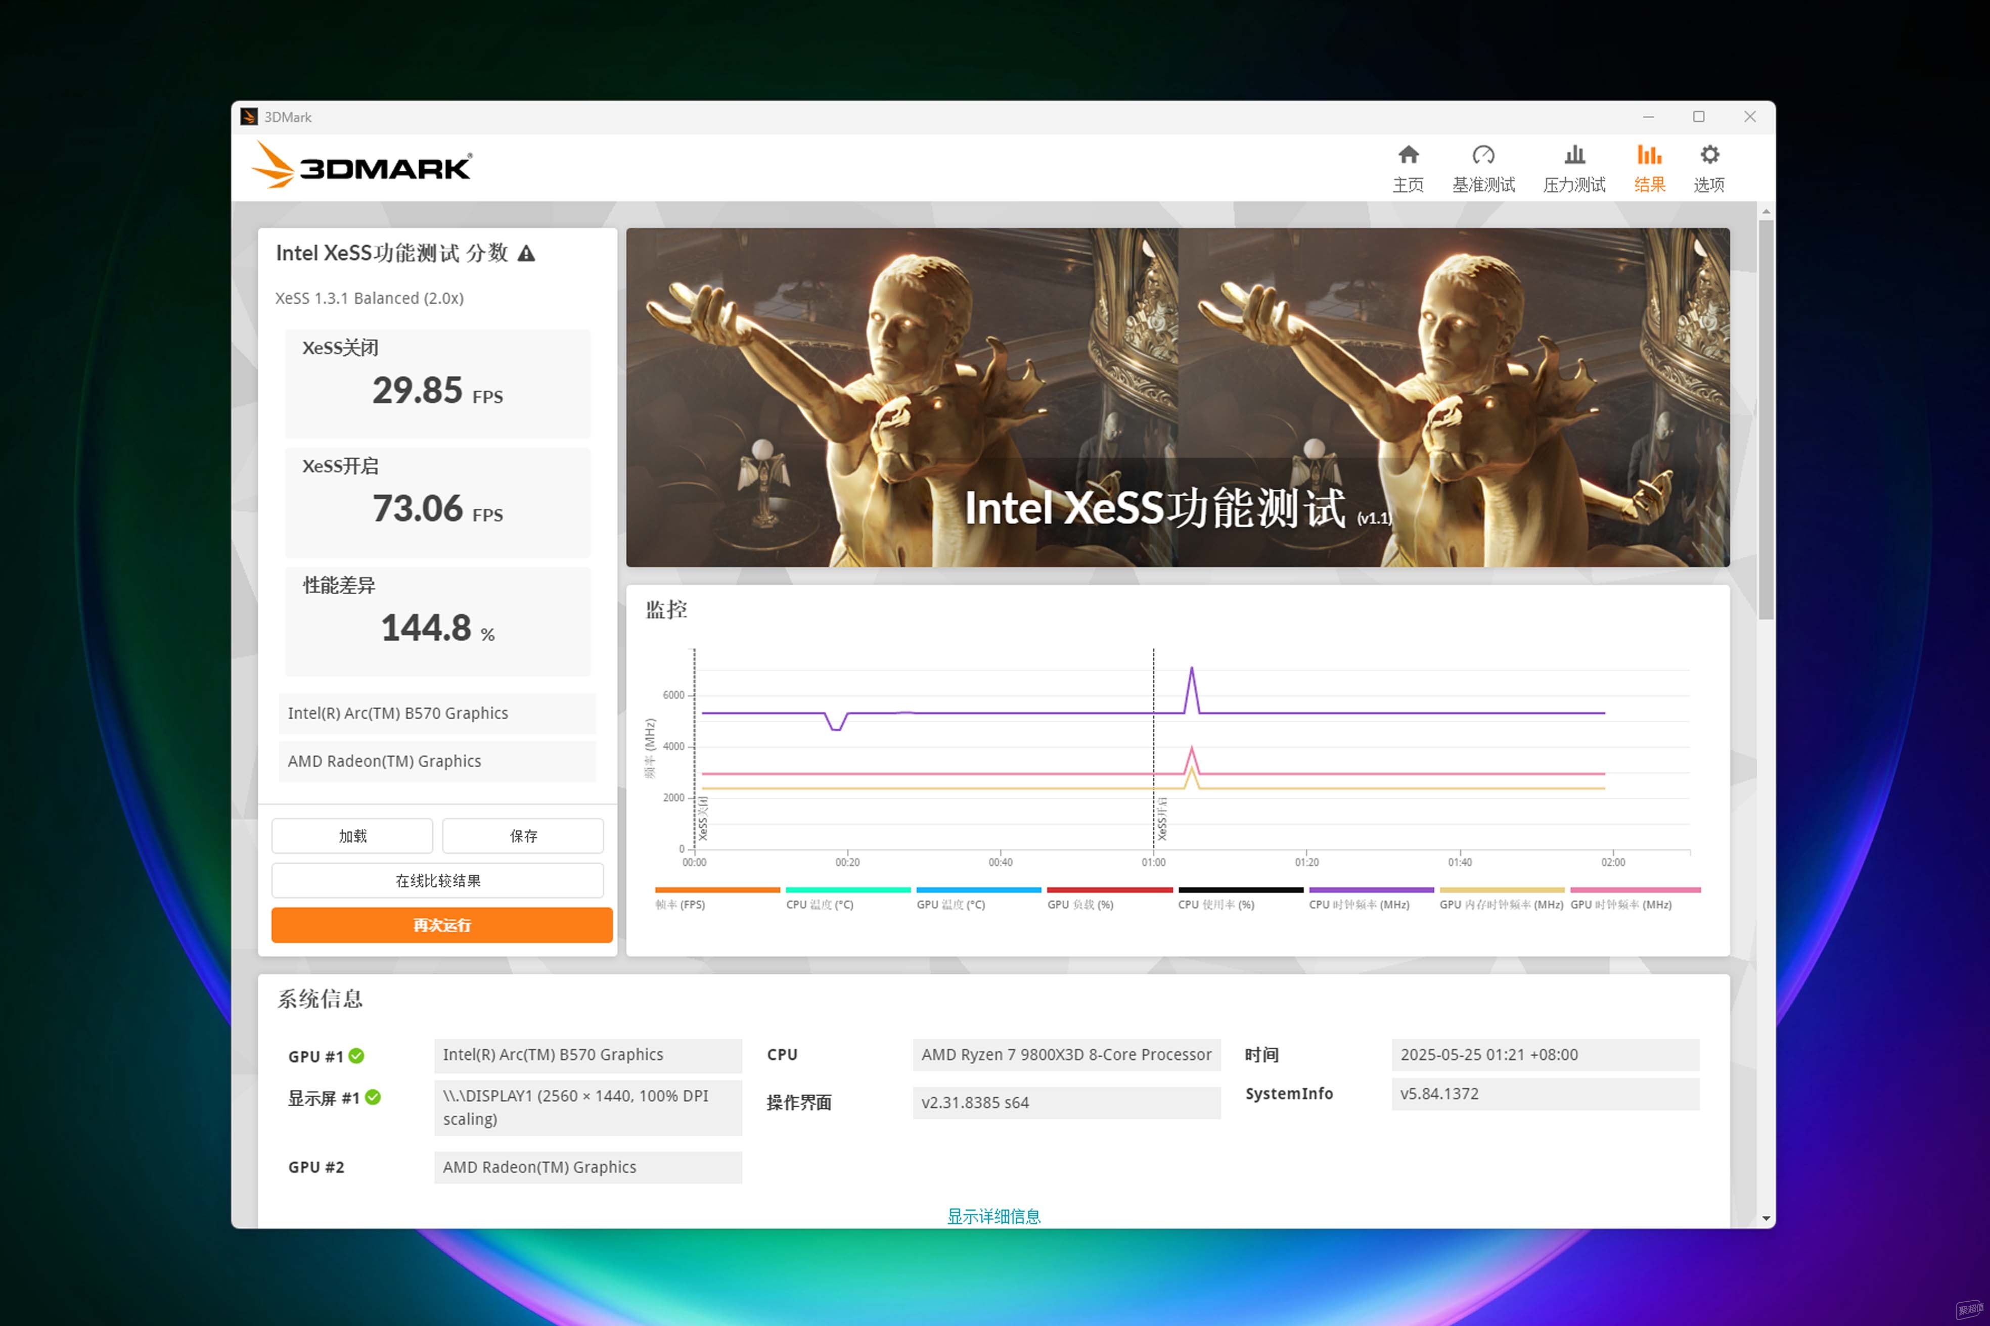Image resolution: width=1990 pixels, height=1326 pixels.
Task: Select Intel(R) Arc(TM) B570 Graphics row in score panel
Action: click(x=437, y=713)
